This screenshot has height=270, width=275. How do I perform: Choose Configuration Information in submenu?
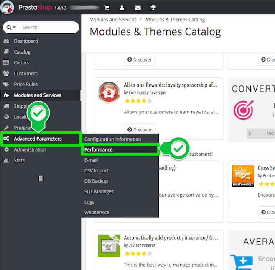pyautogui.click(x=112, y=139)
